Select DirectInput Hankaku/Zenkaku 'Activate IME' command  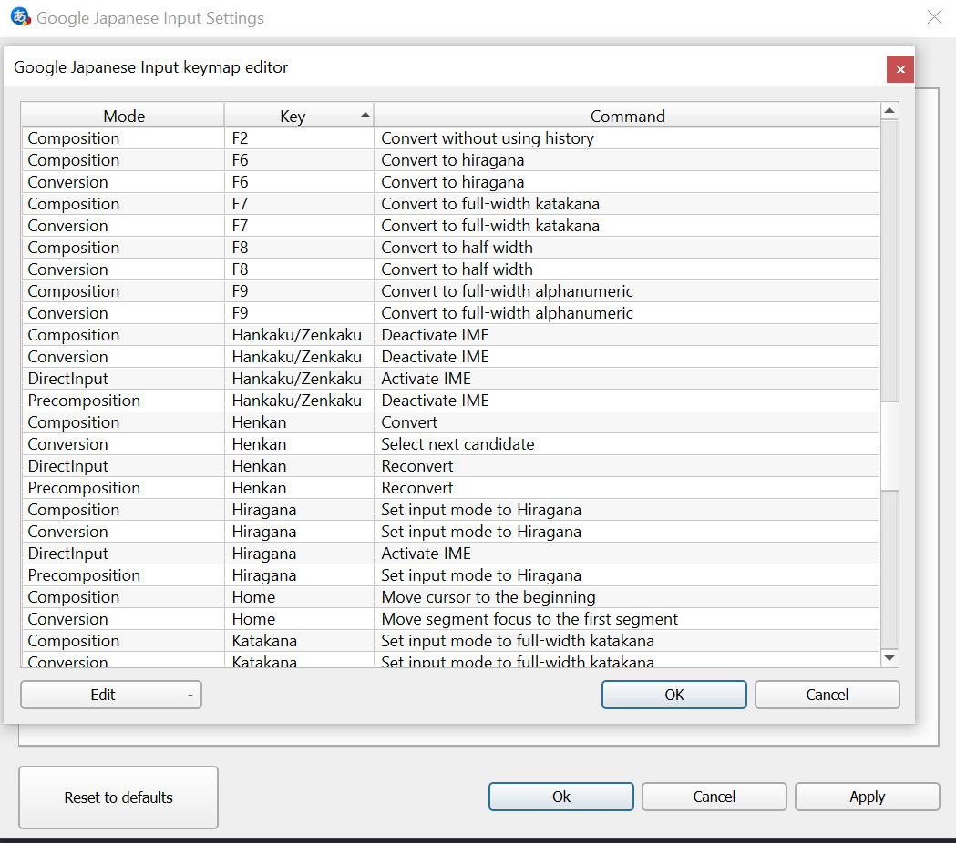627,379
